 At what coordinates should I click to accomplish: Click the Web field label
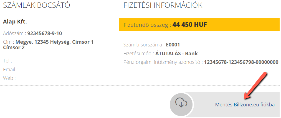[x=9, y=78]
